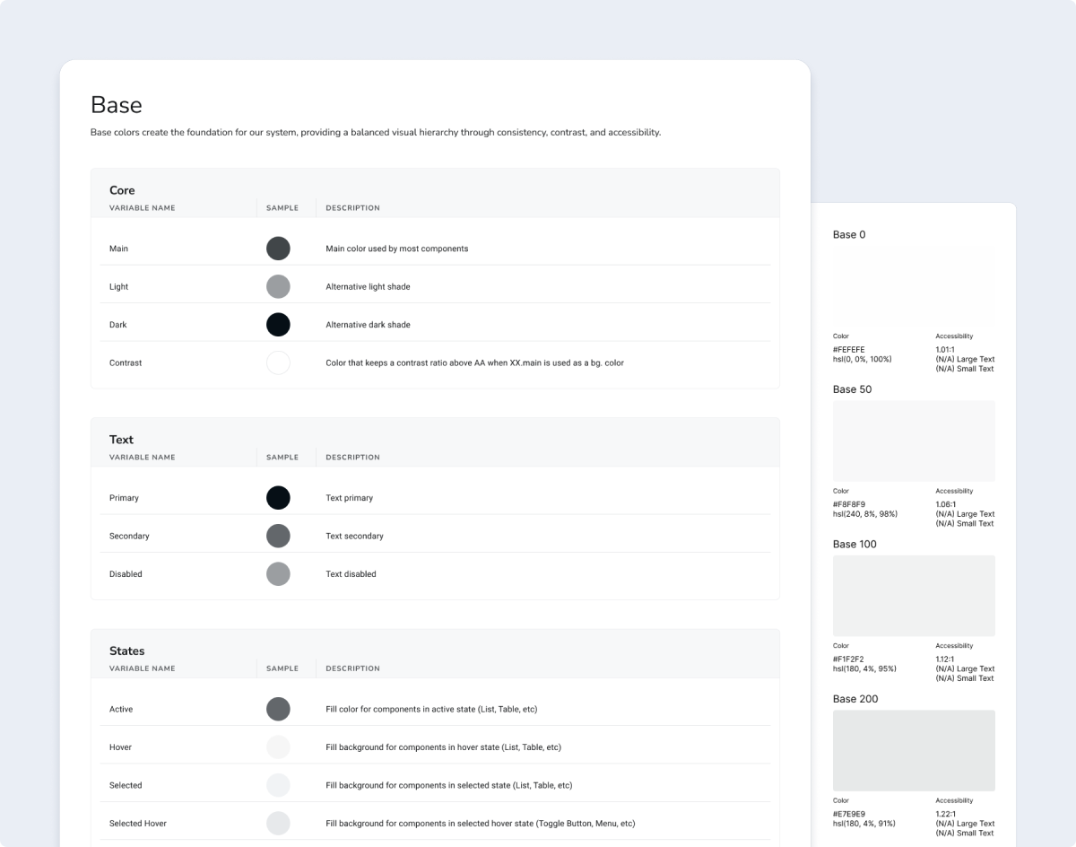Open the Base 50 color block
The image size is (1076, 847).
point(914,441)
